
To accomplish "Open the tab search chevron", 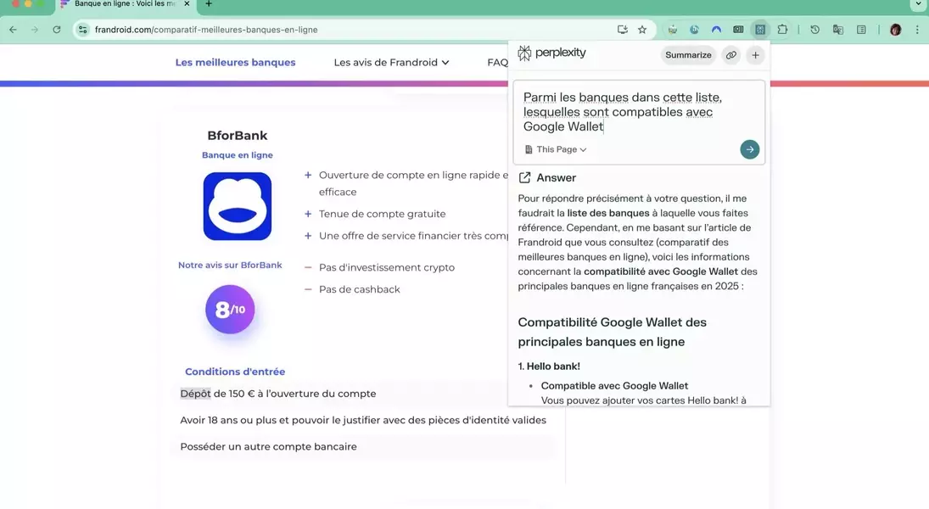I will (918, 4).
